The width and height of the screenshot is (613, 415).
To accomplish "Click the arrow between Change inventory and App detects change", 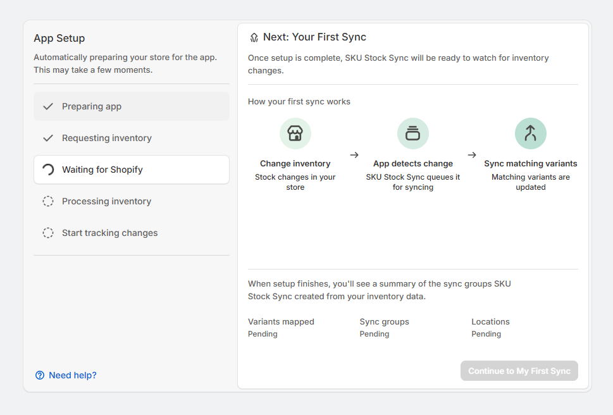I will (x=354, y=155).
